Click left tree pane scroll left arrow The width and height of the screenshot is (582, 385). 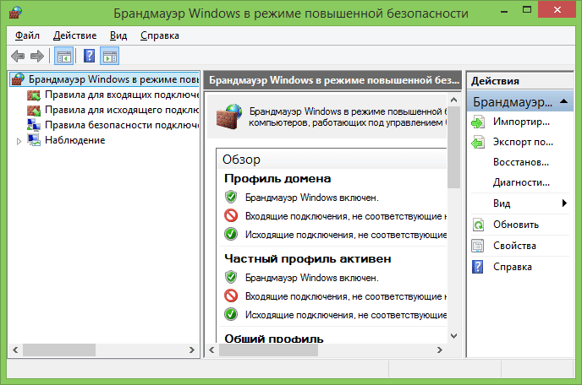coord(15,350)
